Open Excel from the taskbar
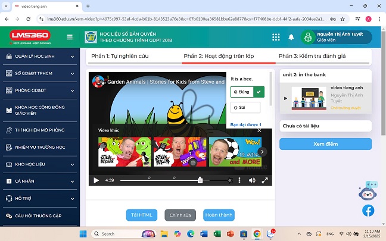Image resolution: width=386 pixels, height=241 pixels. tap(217, 234)
